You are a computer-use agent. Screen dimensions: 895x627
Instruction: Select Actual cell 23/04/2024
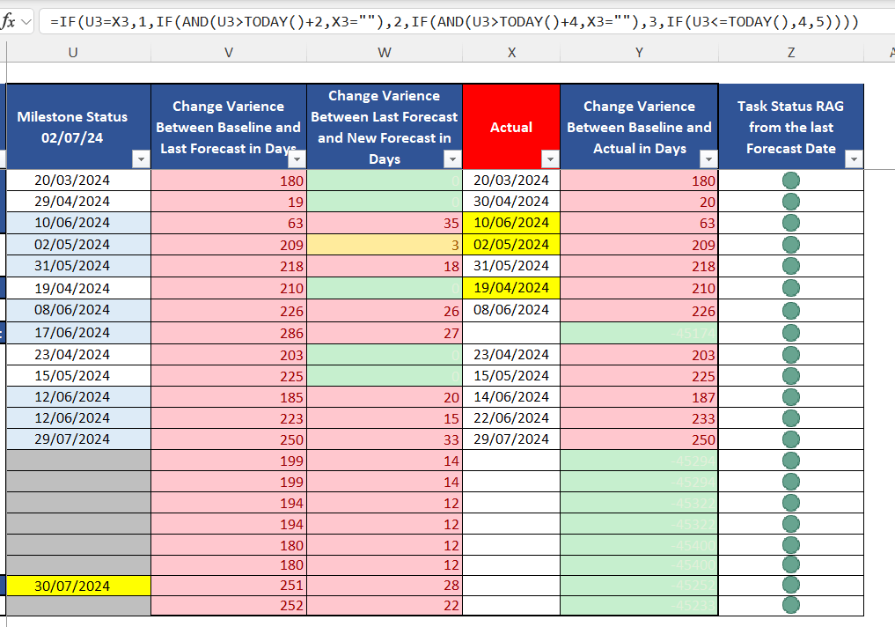coord(511,355)
